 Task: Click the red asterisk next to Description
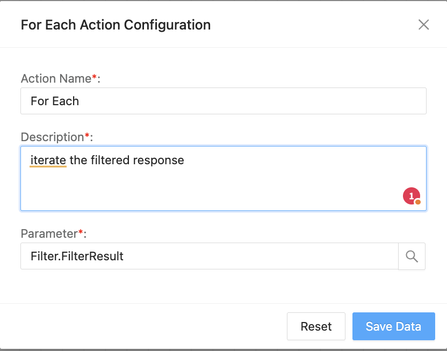tap(87, 136)
